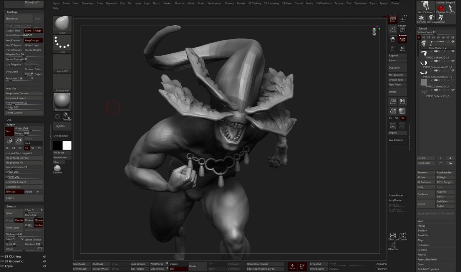This screenshot has width=461, height=272.
Task: Click the MergeDown button
Action: click(398, 75)
